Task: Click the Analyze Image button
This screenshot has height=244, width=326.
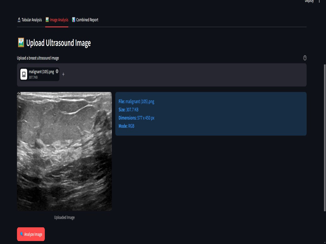Action: coord(31,234)
